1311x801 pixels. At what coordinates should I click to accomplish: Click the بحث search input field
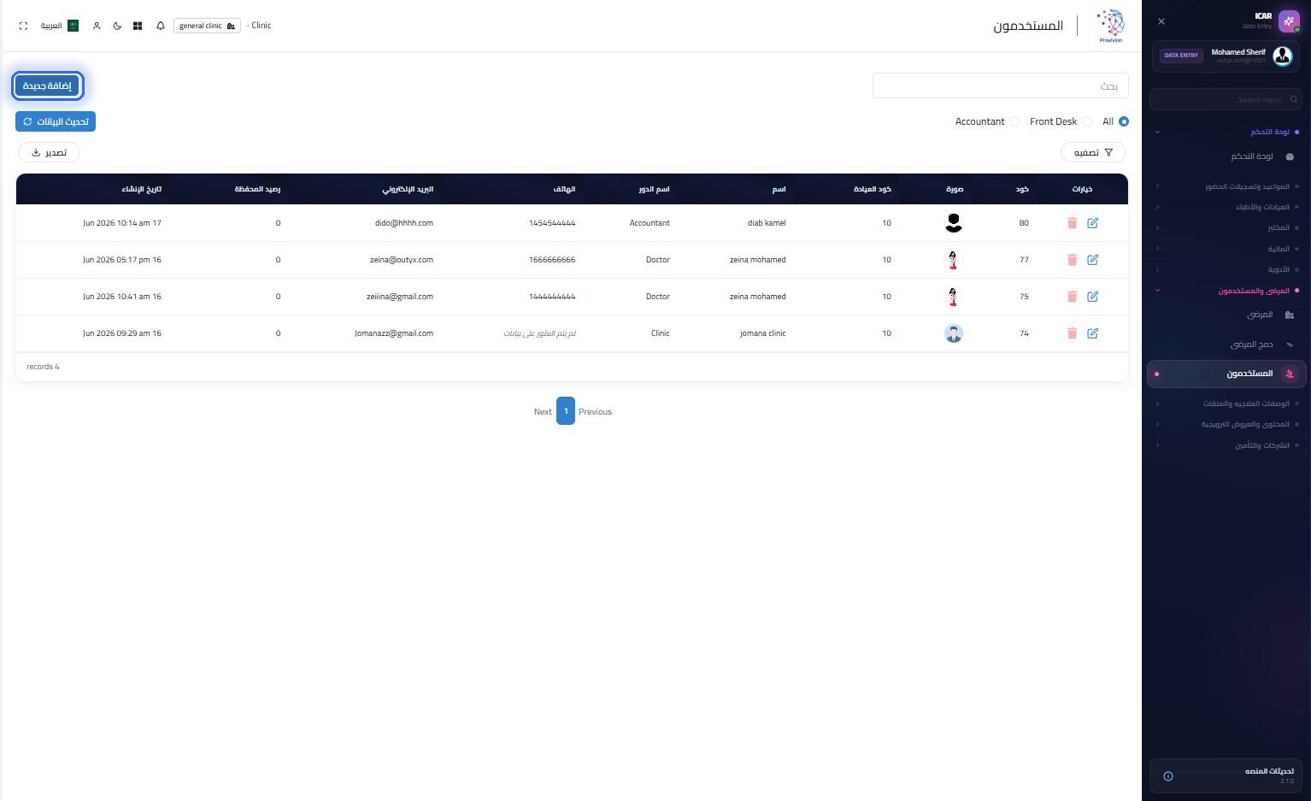point(1001,85)
